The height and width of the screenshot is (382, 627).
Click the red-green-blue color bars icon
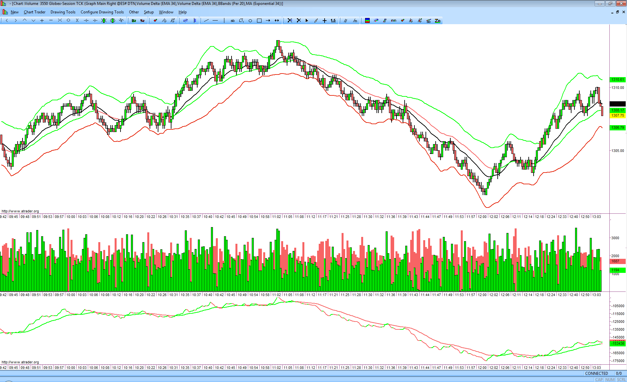tap(367, 21)
